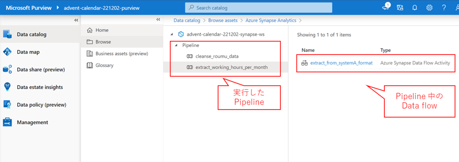Open Data estate insights
This screenshot has height=162, width=459.
click(40, 87)
